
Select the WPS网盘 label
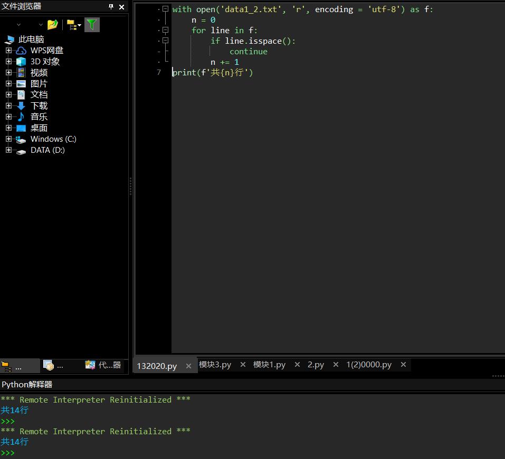pyautogui.click(x=46, y=51)
